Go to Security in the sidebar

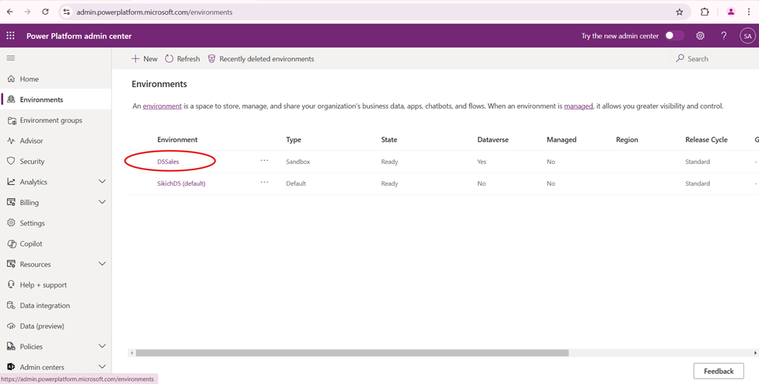point(32,162)
